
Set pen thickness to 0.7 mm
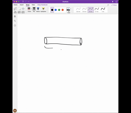[97, 10]
